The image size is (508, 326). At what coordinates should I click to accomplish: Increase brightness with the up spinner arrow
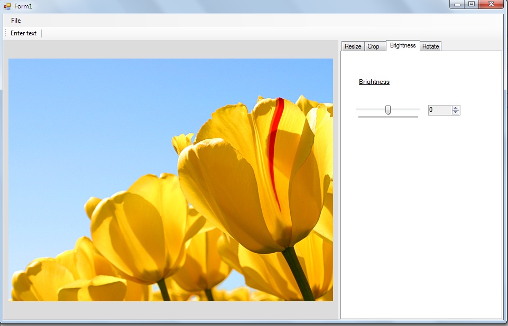456,108
